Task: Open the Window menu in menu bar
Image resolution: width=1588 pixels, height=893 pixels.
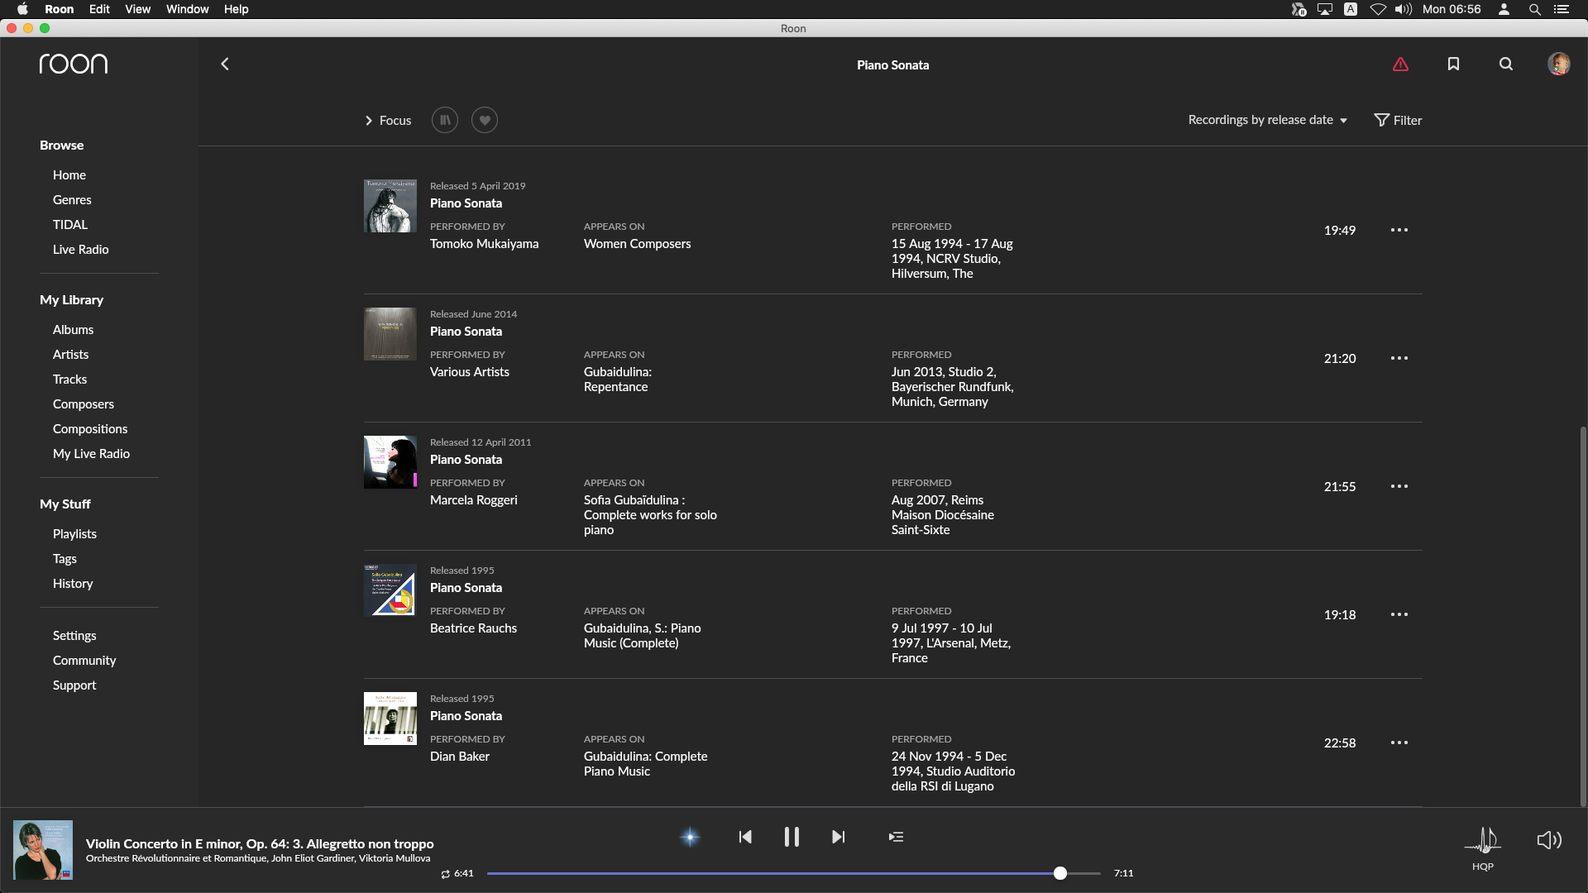Action: point(187,9)
